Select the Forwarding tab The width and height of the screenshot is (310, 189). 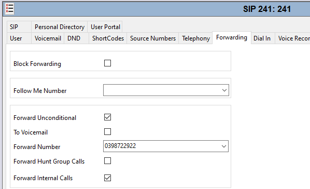pyautogui.click(x=232, y=37)
